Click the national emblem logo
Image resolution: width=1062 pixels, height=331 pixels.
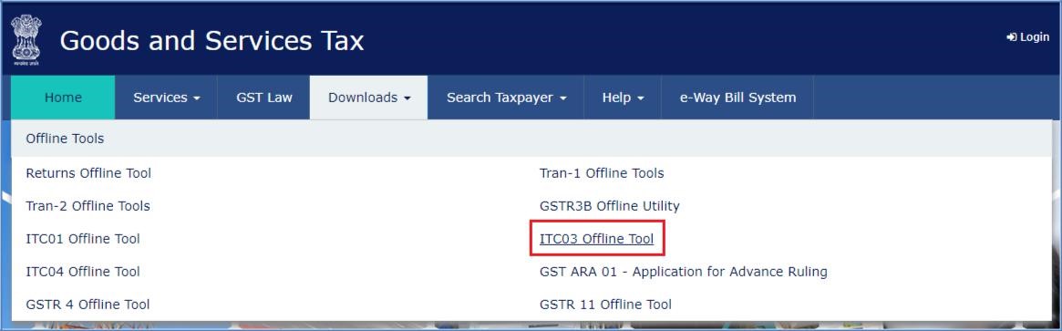click(x=26, y=40)
